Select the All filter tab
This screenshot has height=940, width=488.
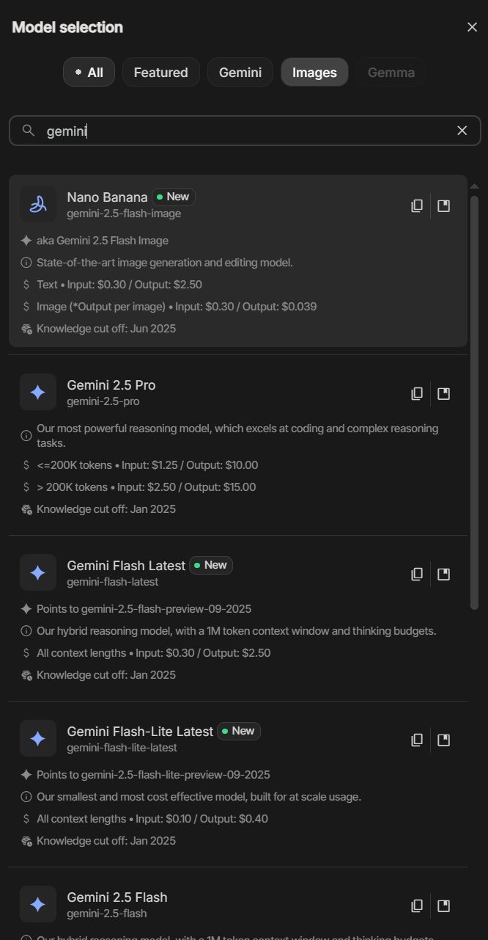(x=89, y=73)
